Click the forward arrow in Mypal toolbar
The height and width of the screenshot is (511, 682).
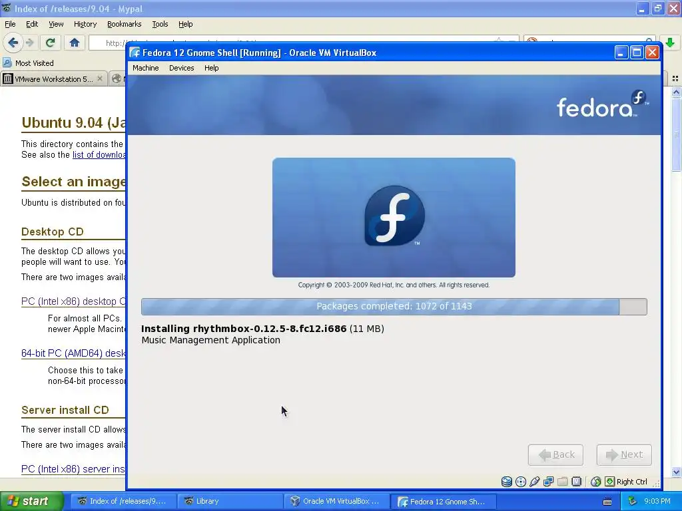(29, 43)
